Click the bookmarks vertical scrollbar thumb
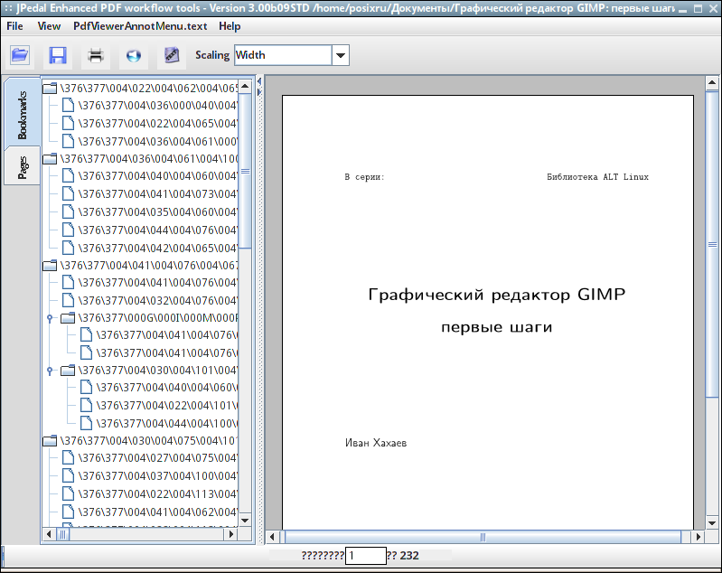The height and width of the screenshot is (573, 722). [245, 171]
